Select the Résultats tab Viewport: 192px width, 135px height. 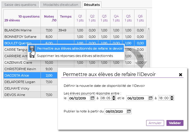point(92,5)
